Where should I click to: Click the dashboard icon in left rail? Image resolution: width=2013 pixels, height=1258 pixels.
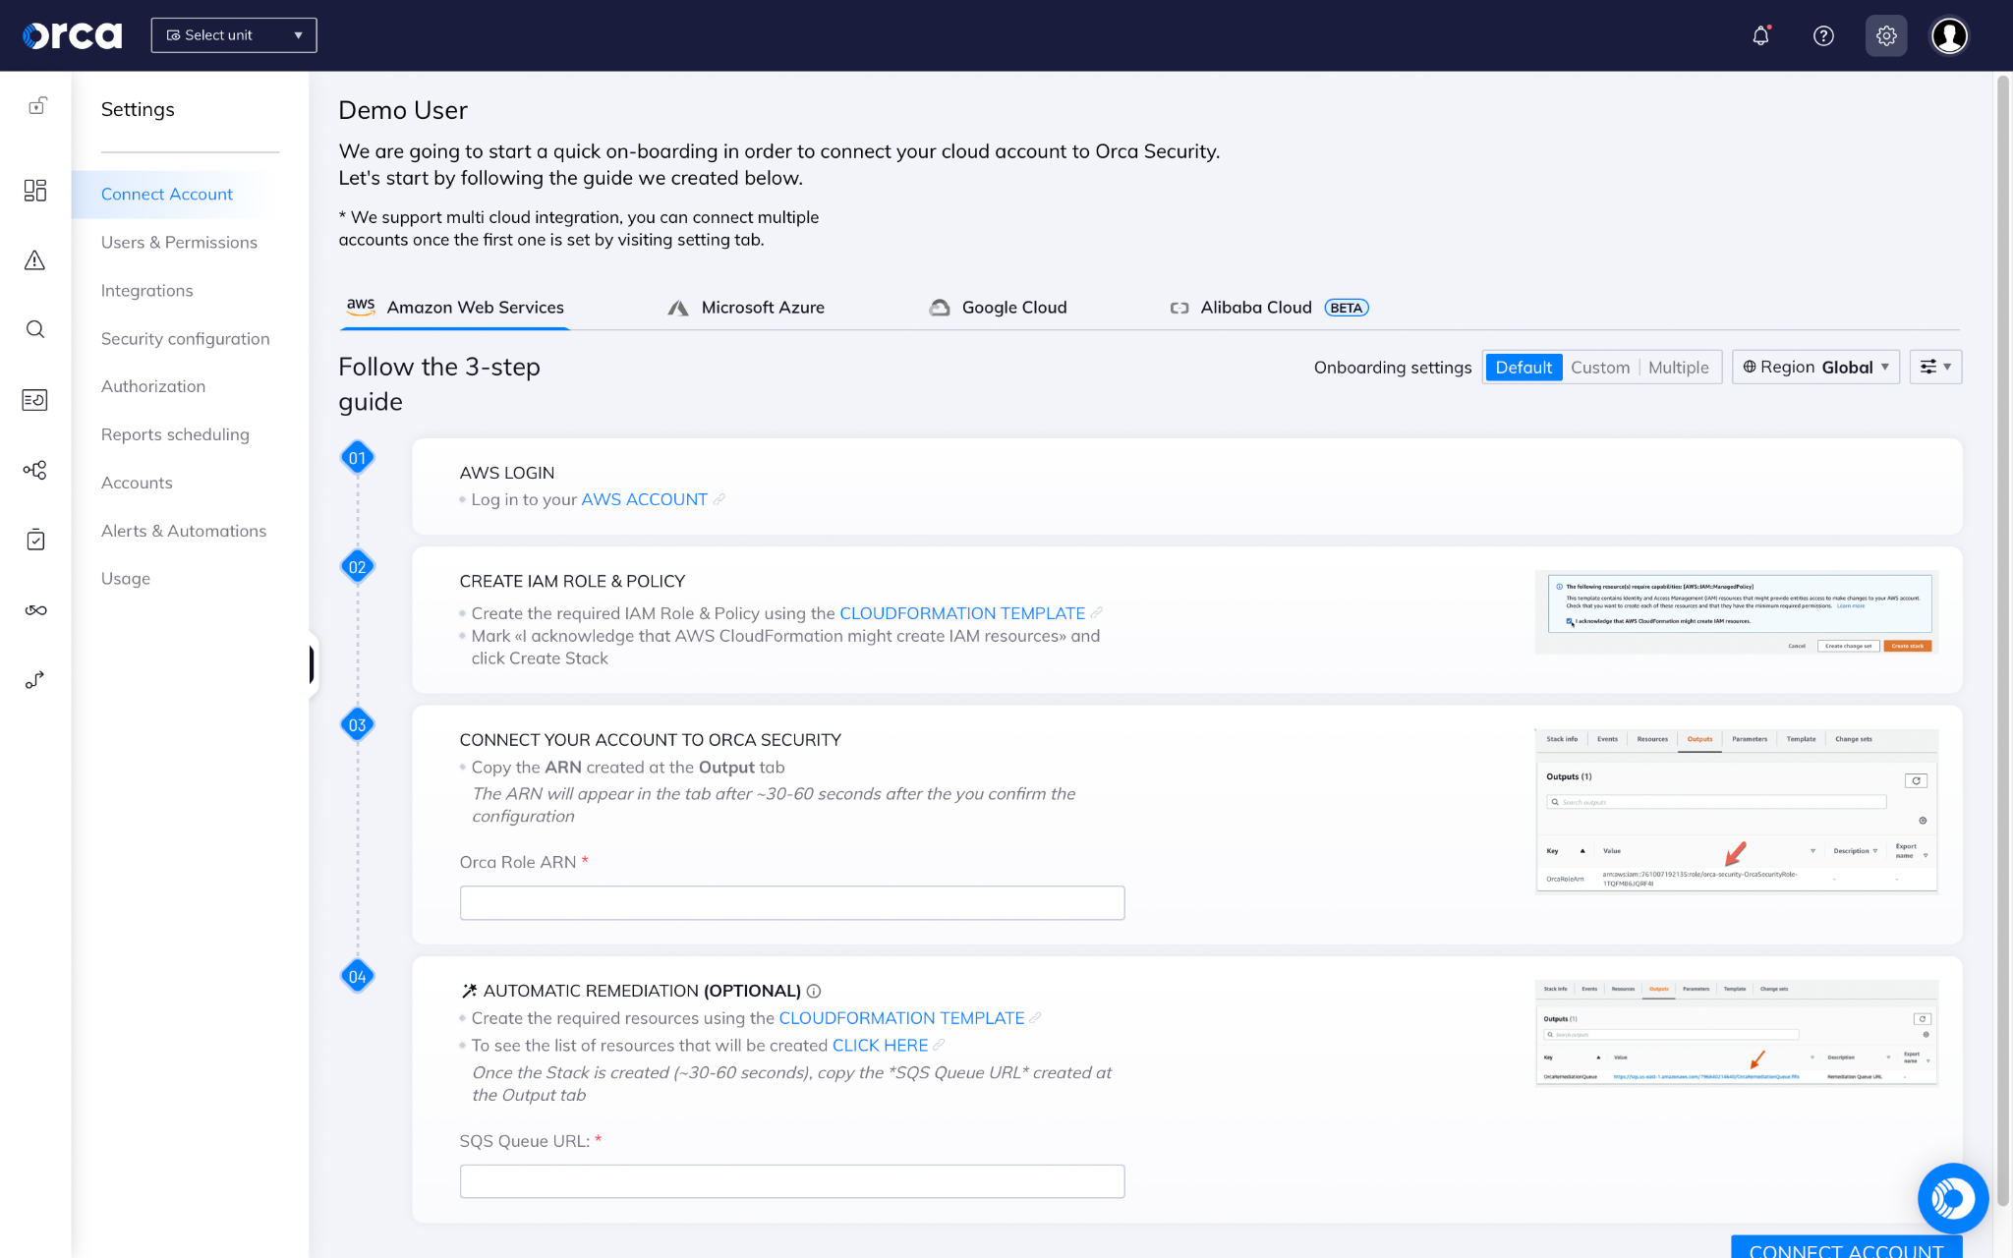[x=35, y=190]
